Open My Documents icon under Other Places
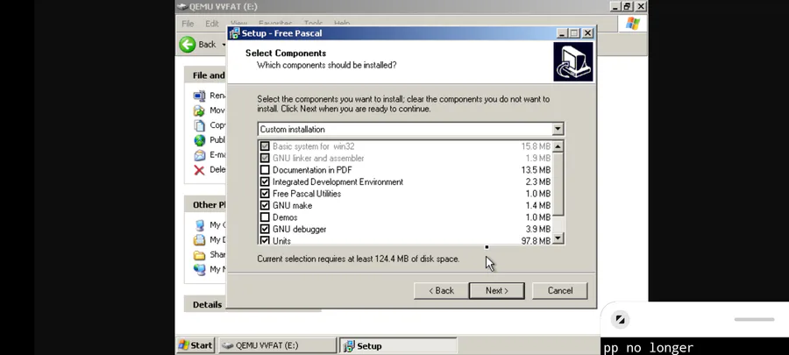The image size is (789, 355). pyautogui.click(x=200, y=239)
